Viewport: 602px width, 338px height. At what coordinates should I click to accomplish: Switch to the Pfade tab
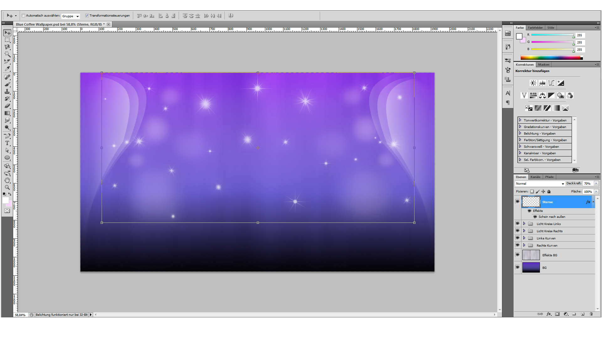[549, 177]
